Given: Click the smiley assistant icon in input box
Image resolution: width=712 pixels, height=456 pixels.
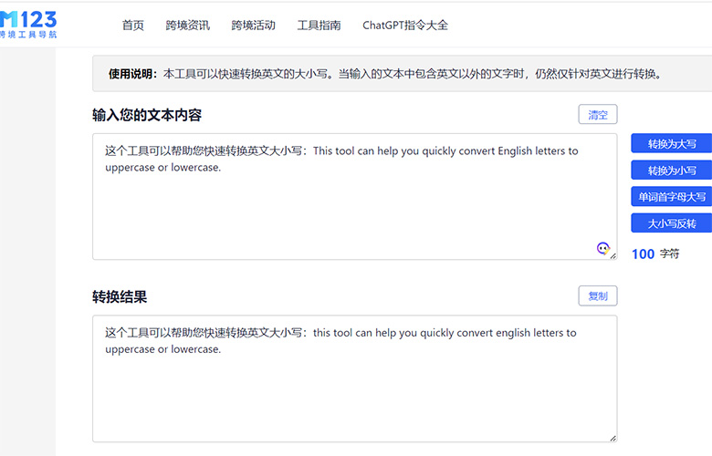Looking at the screenshot, I should click(x=603, y=248).
